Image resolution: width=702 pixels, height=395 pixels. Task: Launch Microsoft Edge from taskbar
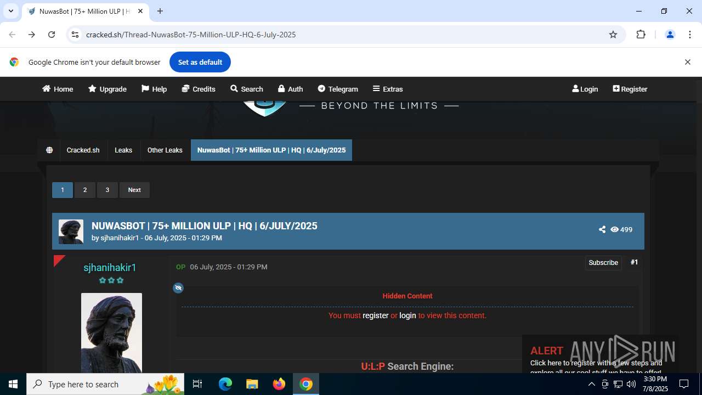click(225, 384)
